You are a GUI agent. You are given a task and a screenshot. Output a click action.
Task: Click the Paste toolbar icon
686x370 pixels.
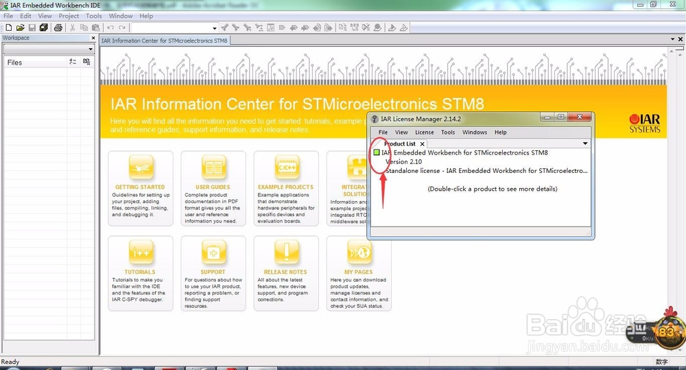[x=96, y=27]
